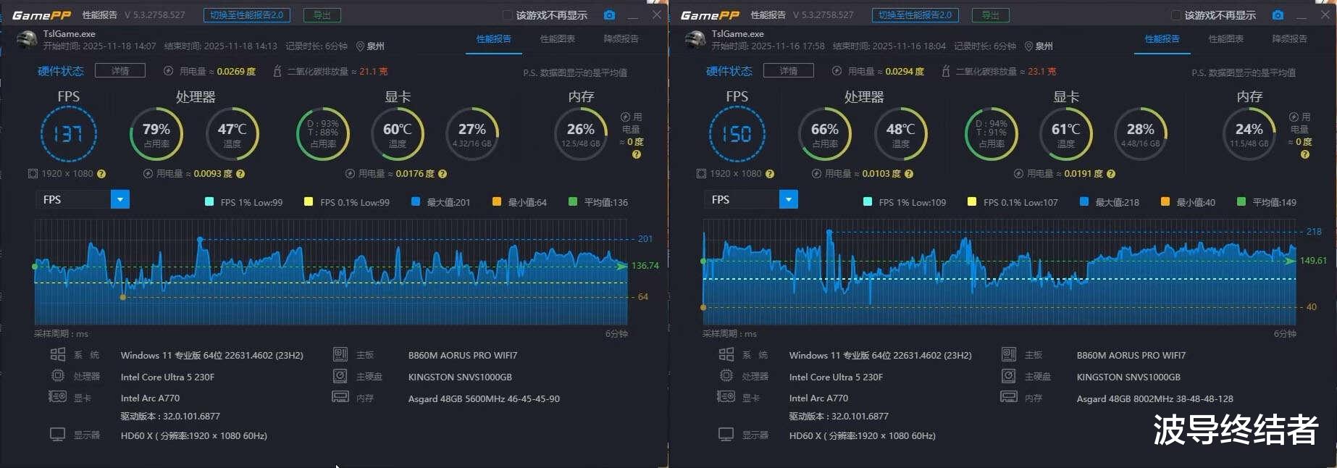Select text Asgard 48GB 8002MHz 38-48-48-128
The width and height of the screenshot is (1337, 468).
(x=1154, y=398)
